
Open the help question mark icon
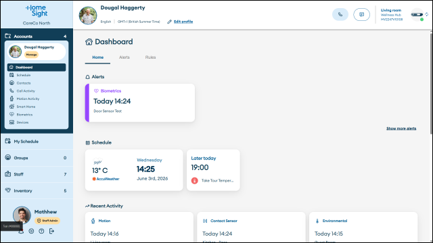pos(41,231)
